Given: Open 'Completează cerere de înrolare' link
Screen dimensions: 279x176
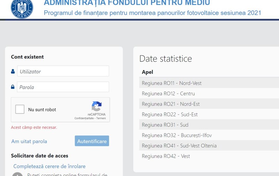Looking at the screenshot, I should click(50, 166).
